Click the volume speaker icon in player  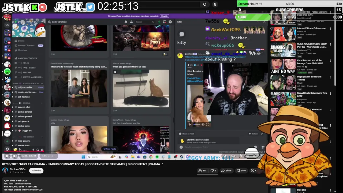click(x=15, y=156)
